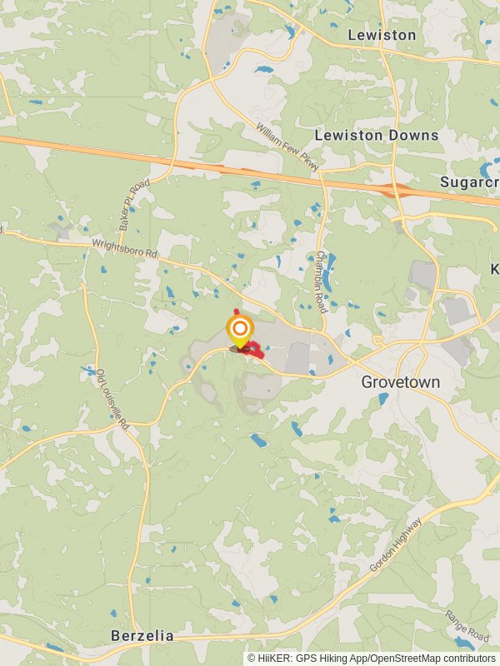Image resolution: width=500 pixels, height=666 pixels.
Task: Select the Baker Pl. Road label
Action: pyautogui.click(x=134, y=205)
